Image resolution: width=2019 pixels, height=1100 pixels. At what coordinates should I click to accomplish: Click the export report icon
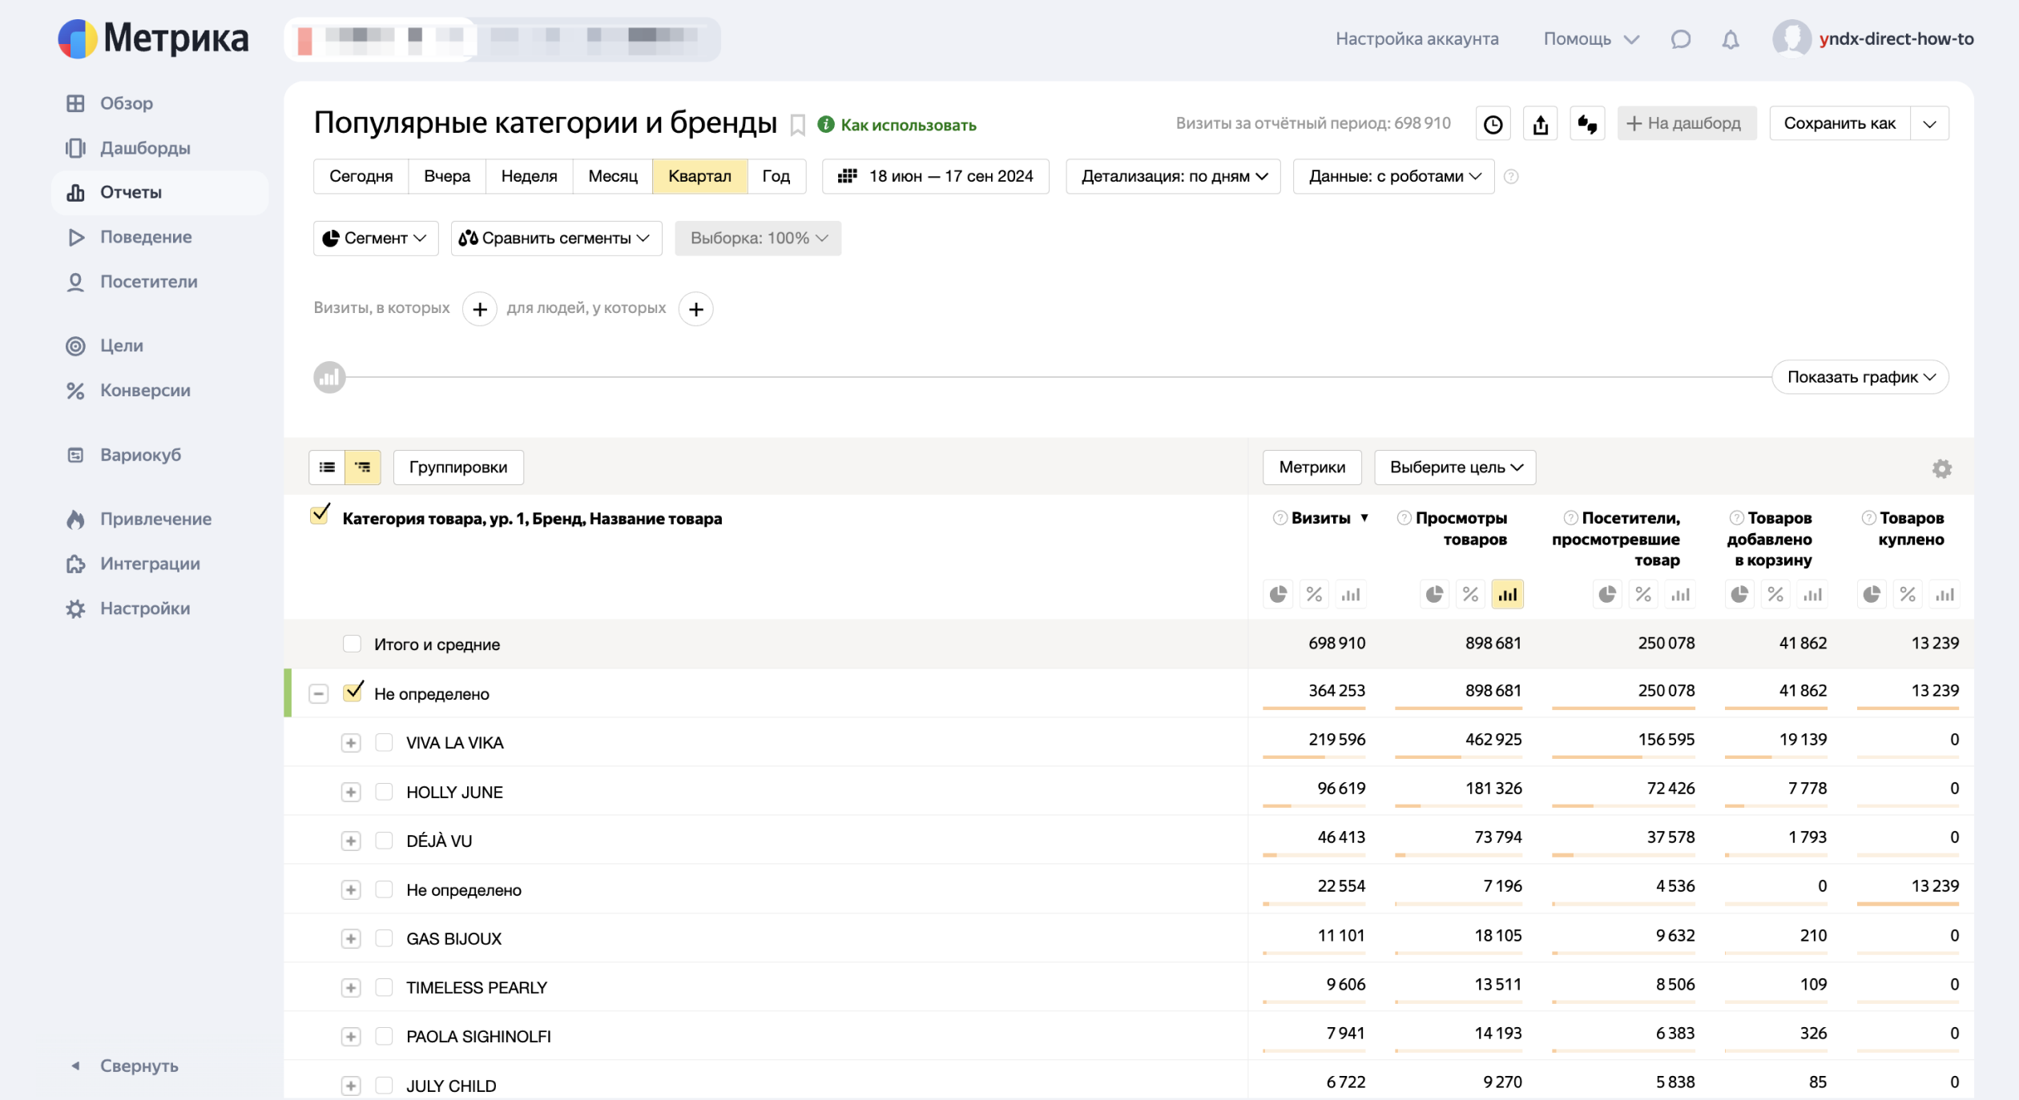(x=1540, y=124)
